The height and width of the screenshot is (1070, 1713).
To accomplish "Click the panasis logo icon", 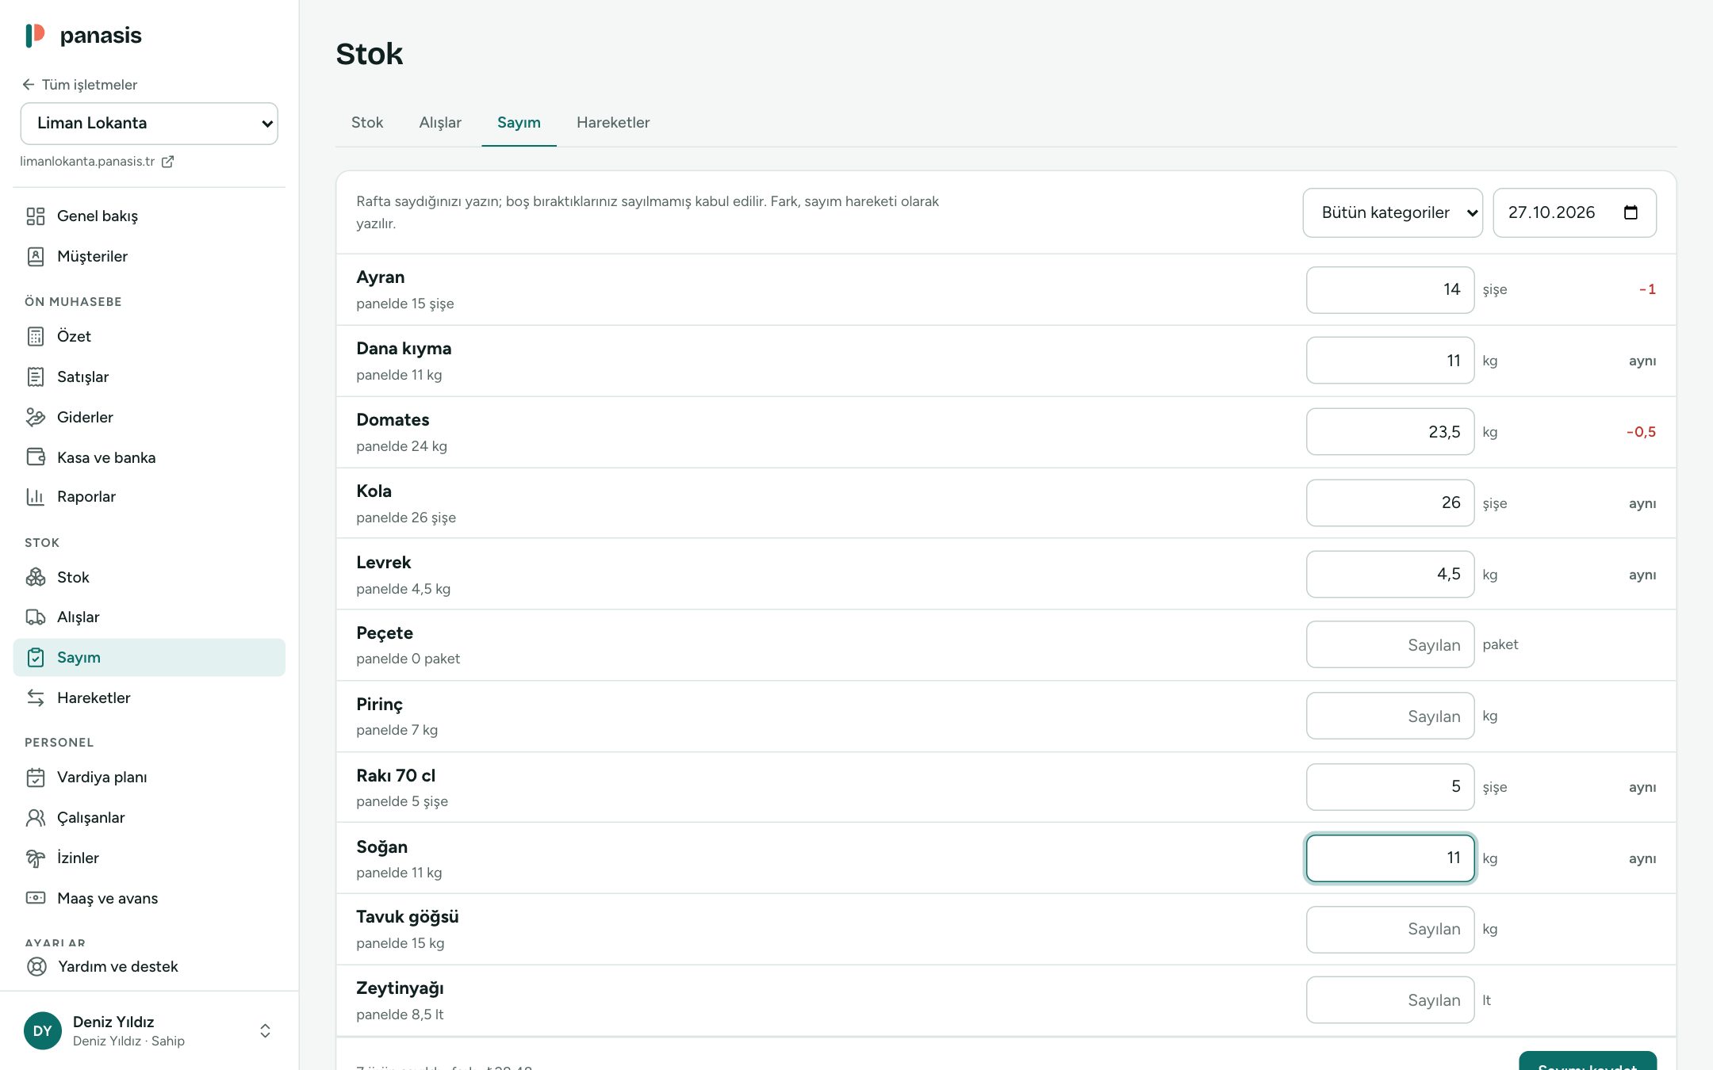I will (35, 35).
